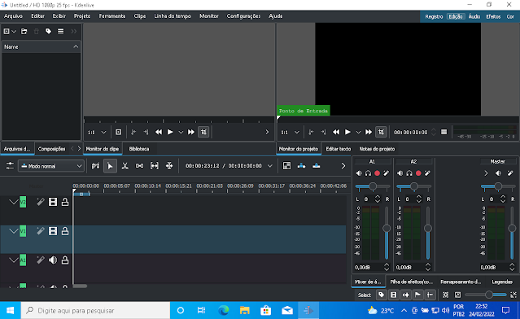
Task: Open the Legendas tab
Action: (502, 282)
